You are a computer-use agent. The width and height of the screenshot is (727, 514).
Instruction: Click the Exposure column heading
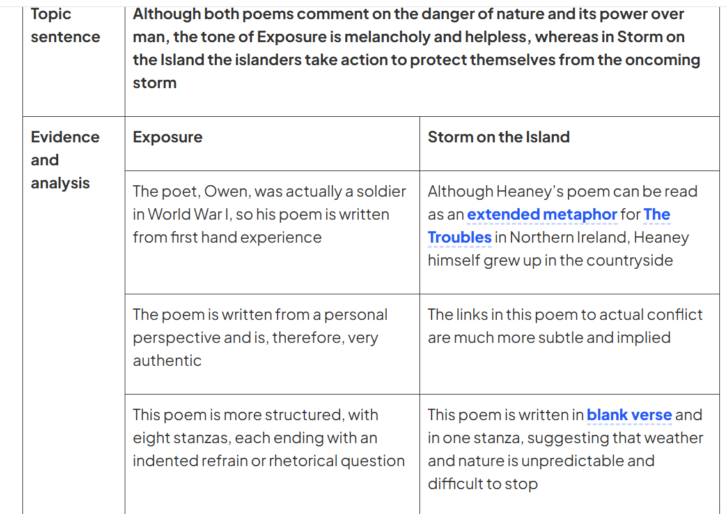168,137
